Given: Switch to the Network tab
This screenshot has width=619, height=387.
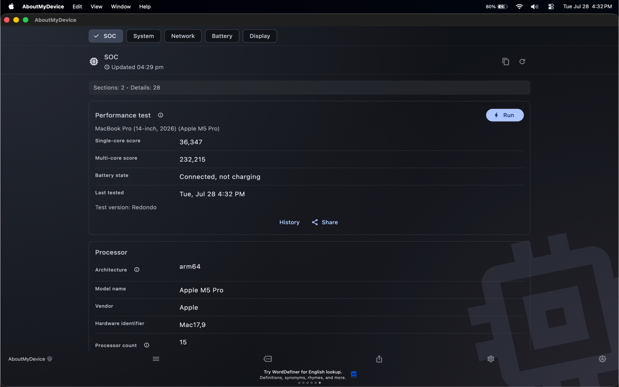Looking at the screenshot, I should [183, 36].
